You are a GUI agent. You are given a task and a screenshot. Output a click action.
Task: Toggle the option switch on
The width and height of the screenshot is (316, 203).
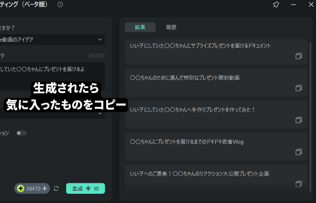tap(22, 133)
